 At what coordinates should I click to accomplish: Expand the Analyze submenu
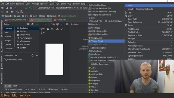(149, 39)
